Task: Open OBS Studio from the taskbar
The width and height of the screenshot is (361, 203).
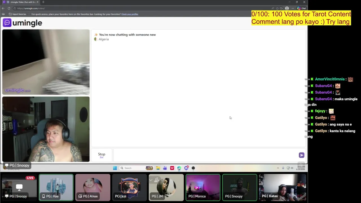Action: tap(193, 168)
